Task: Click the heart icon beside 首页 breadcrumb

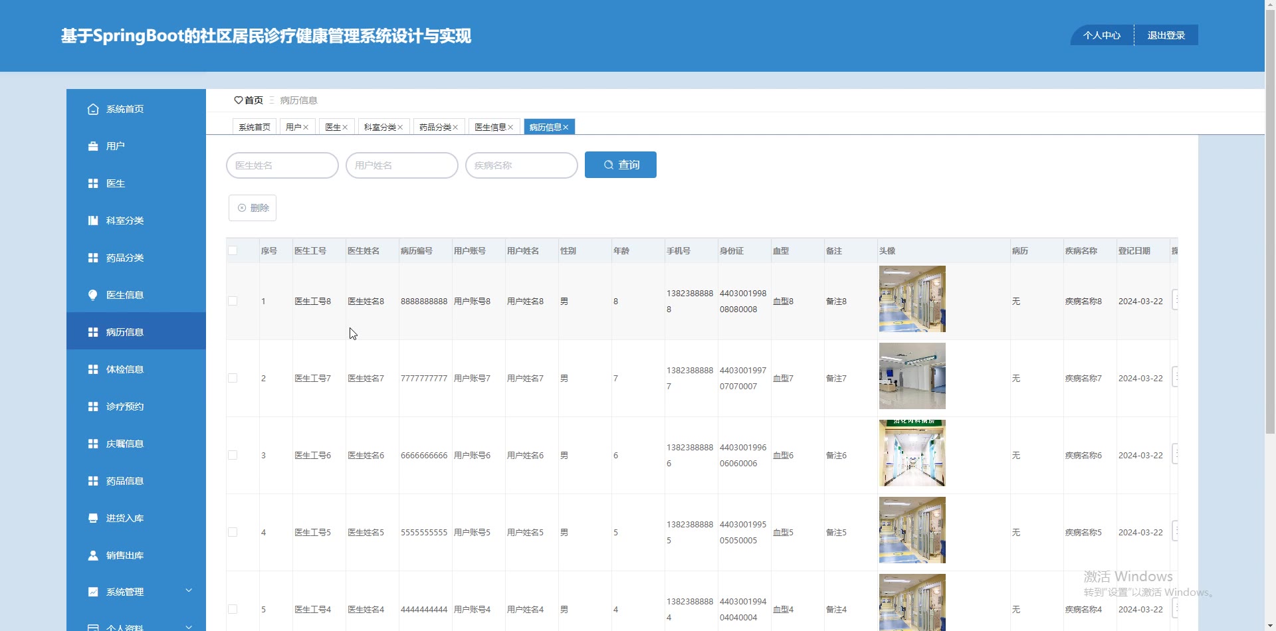Action: tap(239, 100)
